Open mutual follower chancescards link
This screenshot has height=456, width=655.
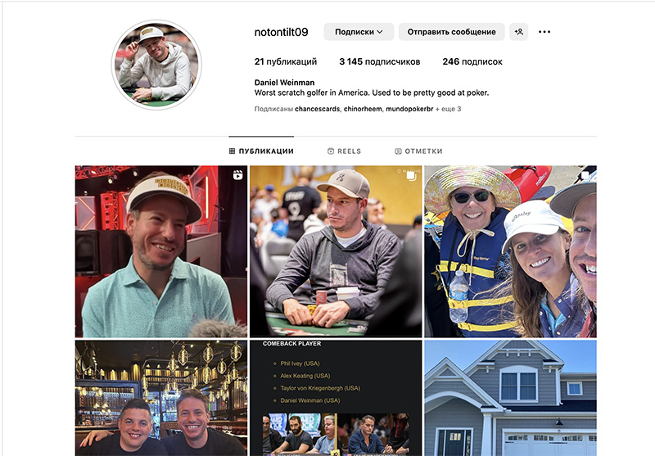317,109
